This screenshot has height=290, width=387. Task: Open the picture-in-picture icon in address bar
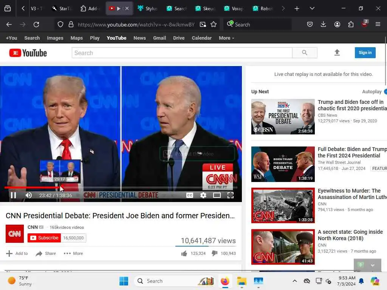click(203, 25)
